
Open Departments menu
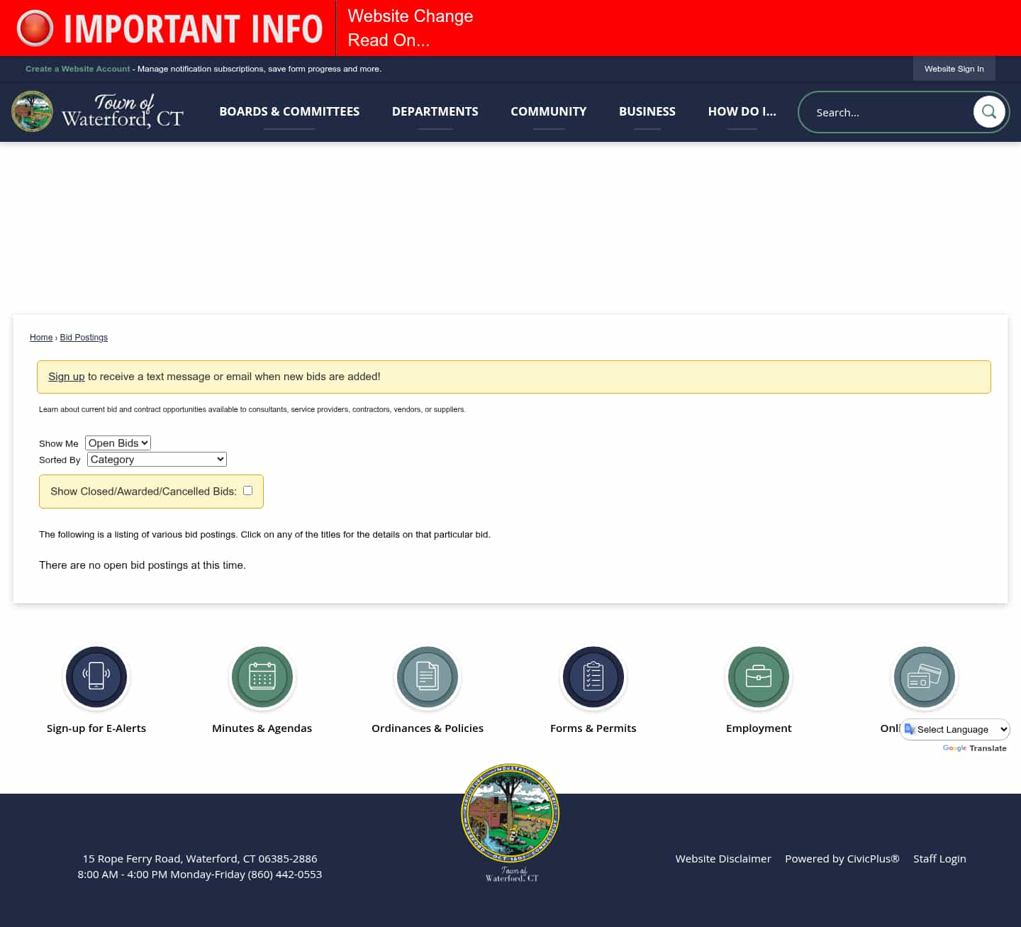(435, 111)
